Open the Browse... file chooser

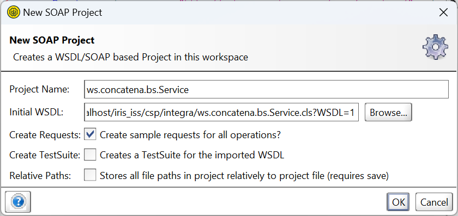point(388,112)
